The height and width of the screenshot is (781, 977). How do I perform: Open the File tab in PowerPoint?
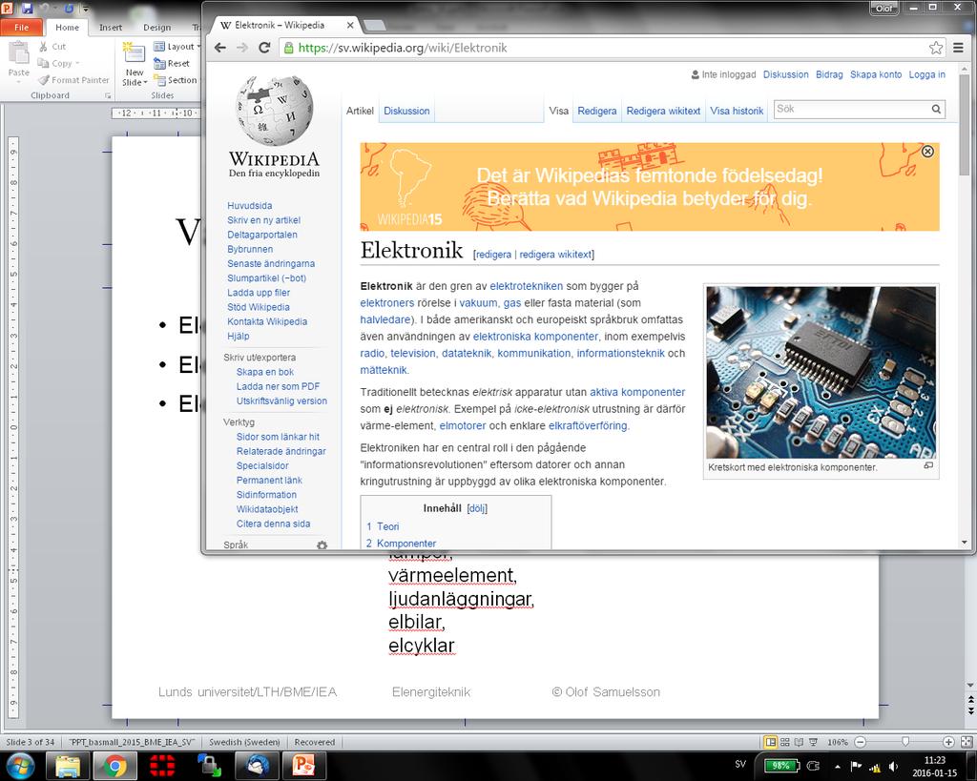coord(21,28)
